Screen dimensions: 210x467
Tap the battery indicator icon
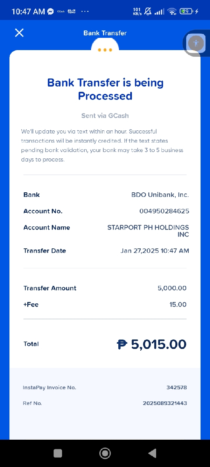pyautogui.click(x=187, y=12)
